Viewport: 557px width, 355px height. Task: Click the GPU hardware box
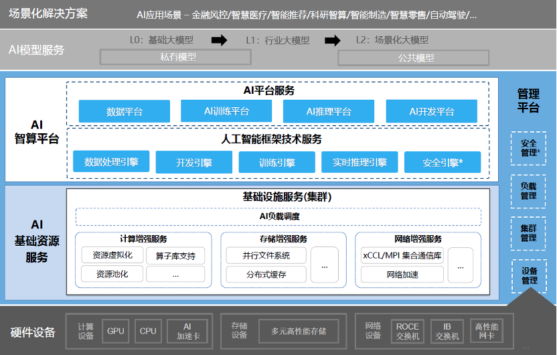pyautogui.click(x=115, y=331)
